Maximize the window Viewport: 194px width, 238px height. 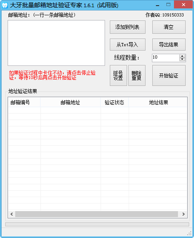pyautogui.click(x=168, y=5)
